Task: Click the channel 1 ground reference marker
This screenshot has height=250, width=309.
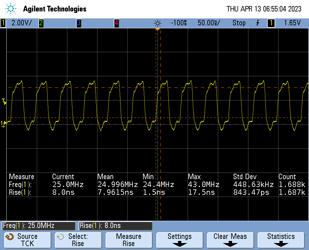Action: [3, 123]
